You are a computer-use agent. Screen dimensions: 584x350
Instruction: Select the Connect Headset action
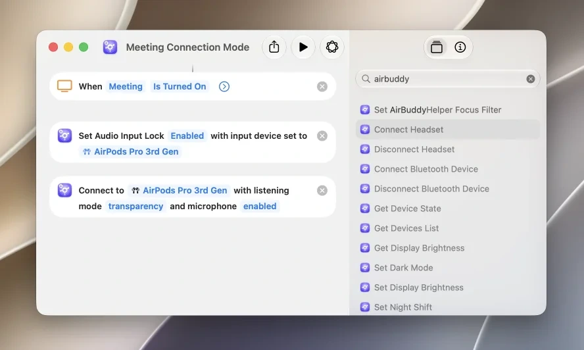click(448, 130)
